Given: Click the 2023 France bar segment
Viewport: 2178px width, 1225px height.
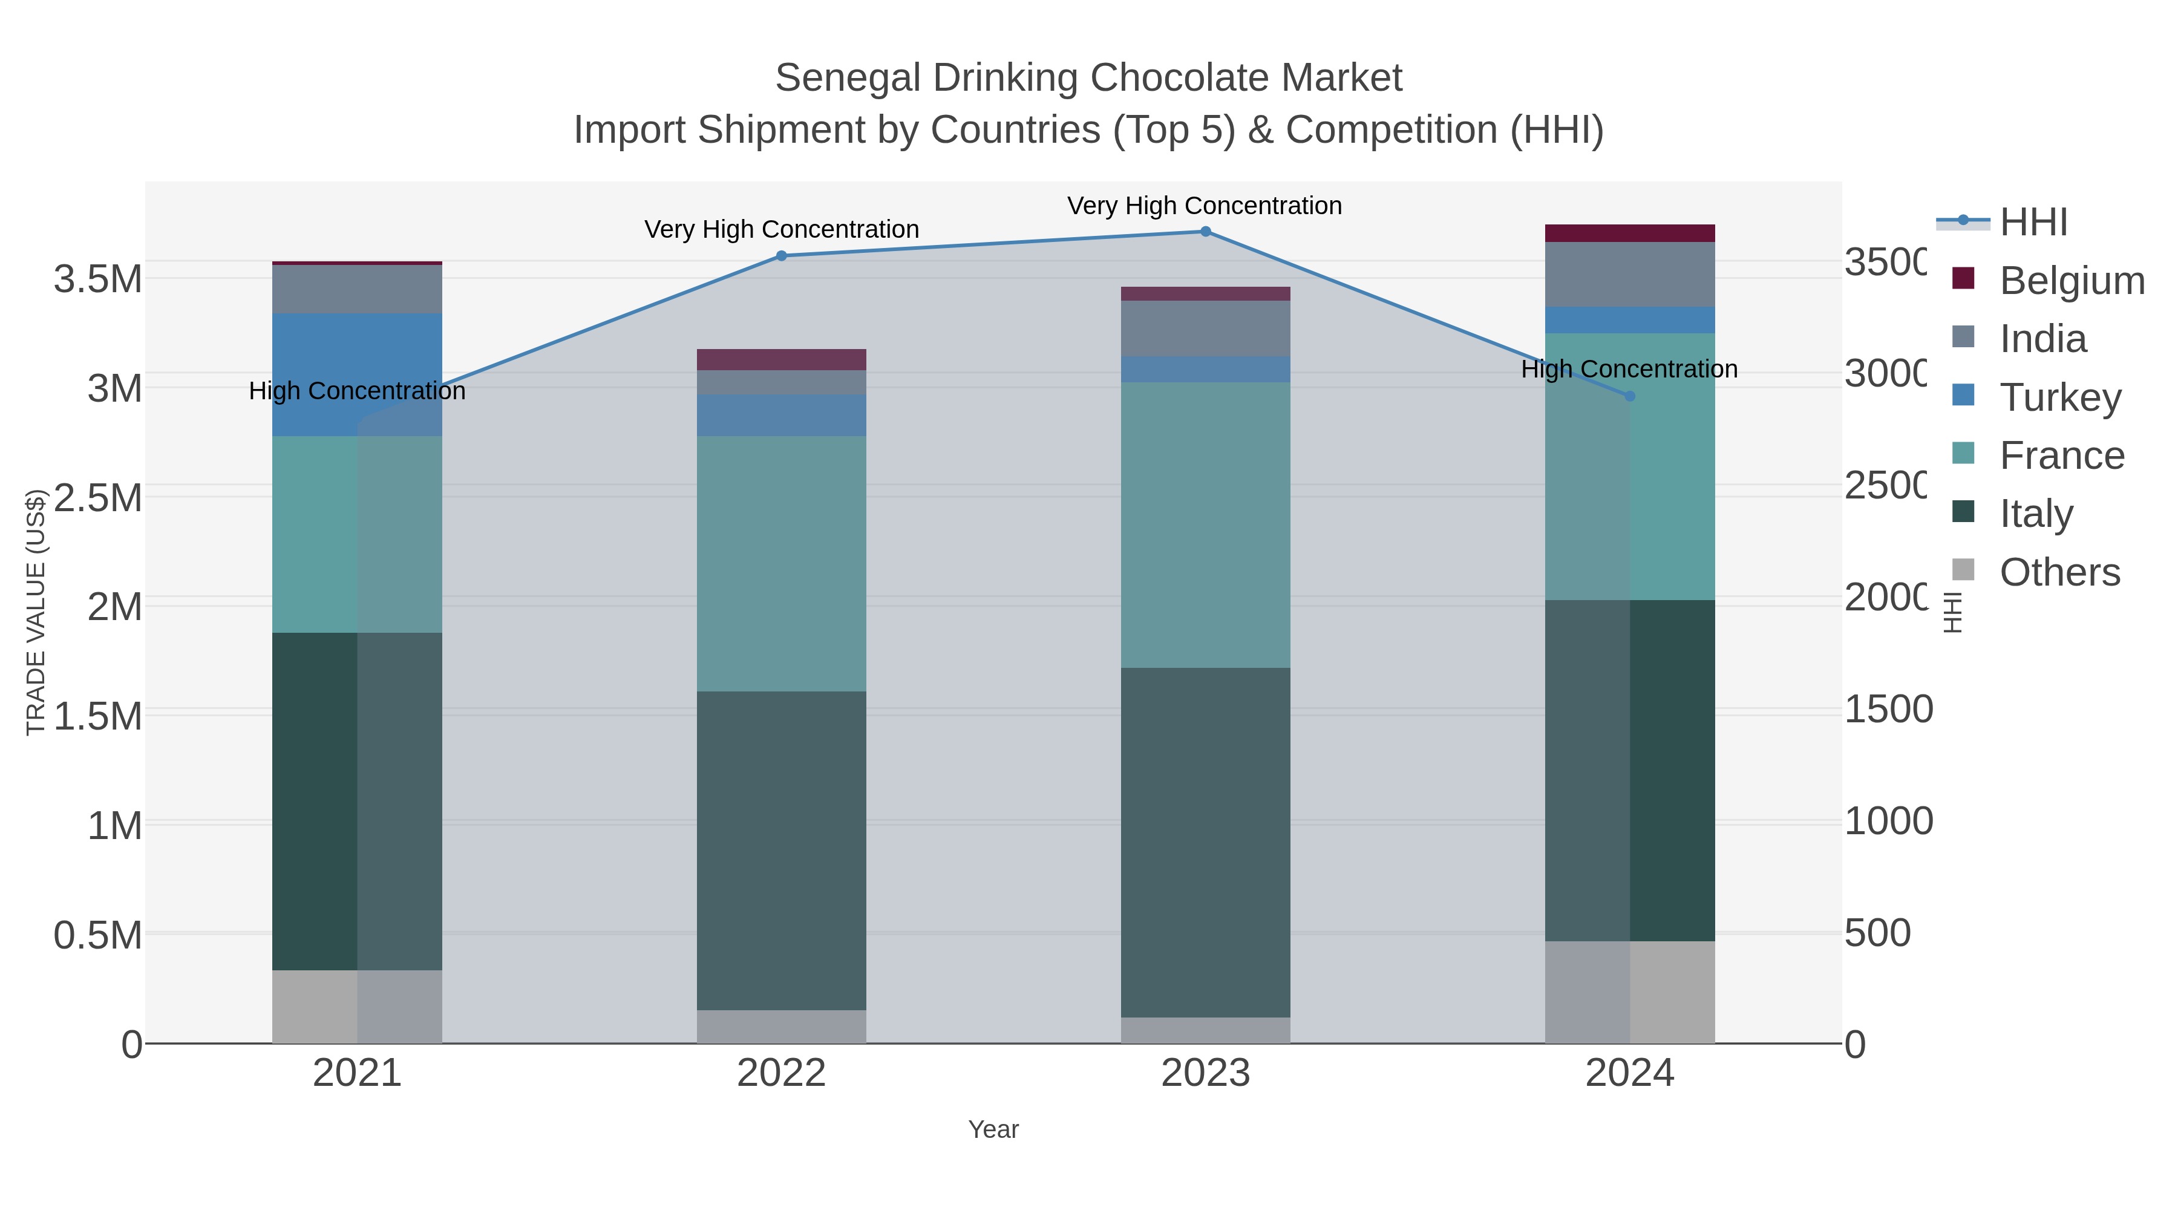Looking at the screenshot, I should [x=1206, y=525].
